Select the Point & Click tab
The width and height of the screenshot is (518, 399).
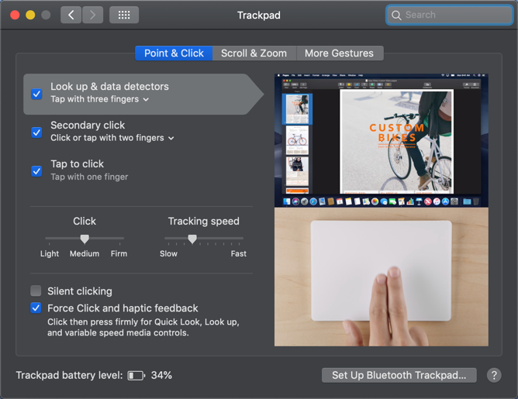pyautogui.click(x=174, y=53)
